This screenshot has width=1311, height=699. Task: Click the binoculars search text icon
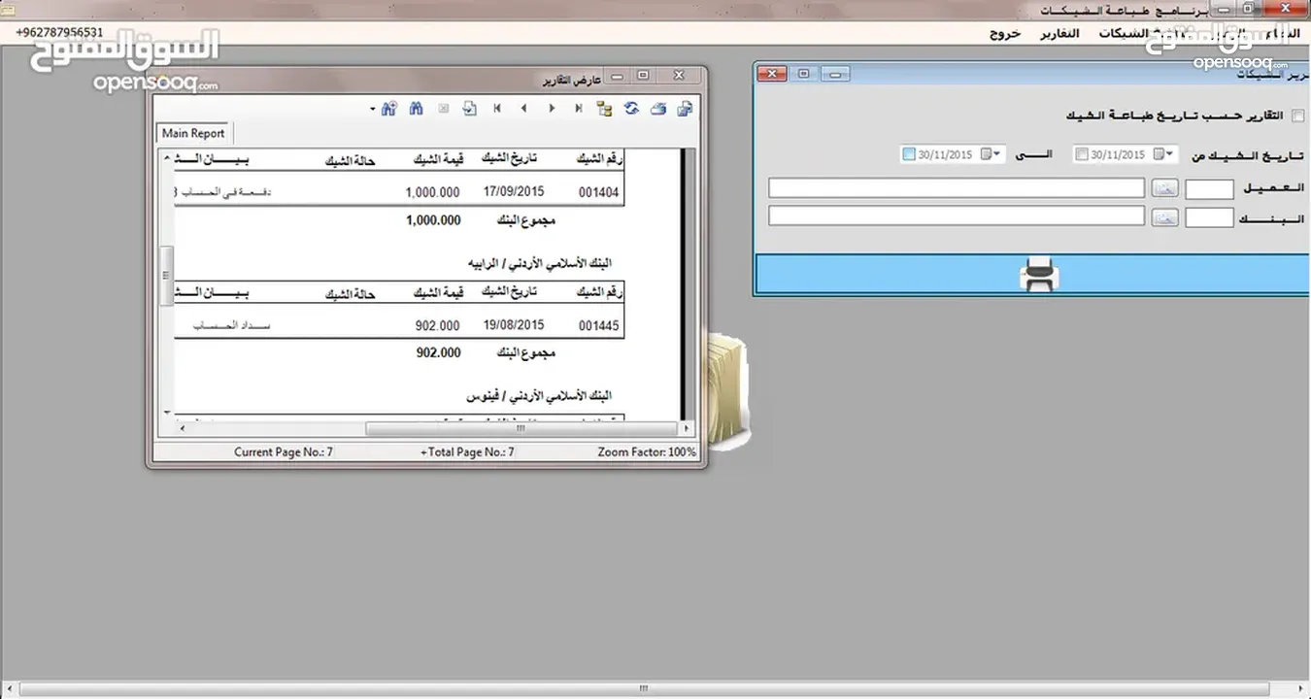416,109
